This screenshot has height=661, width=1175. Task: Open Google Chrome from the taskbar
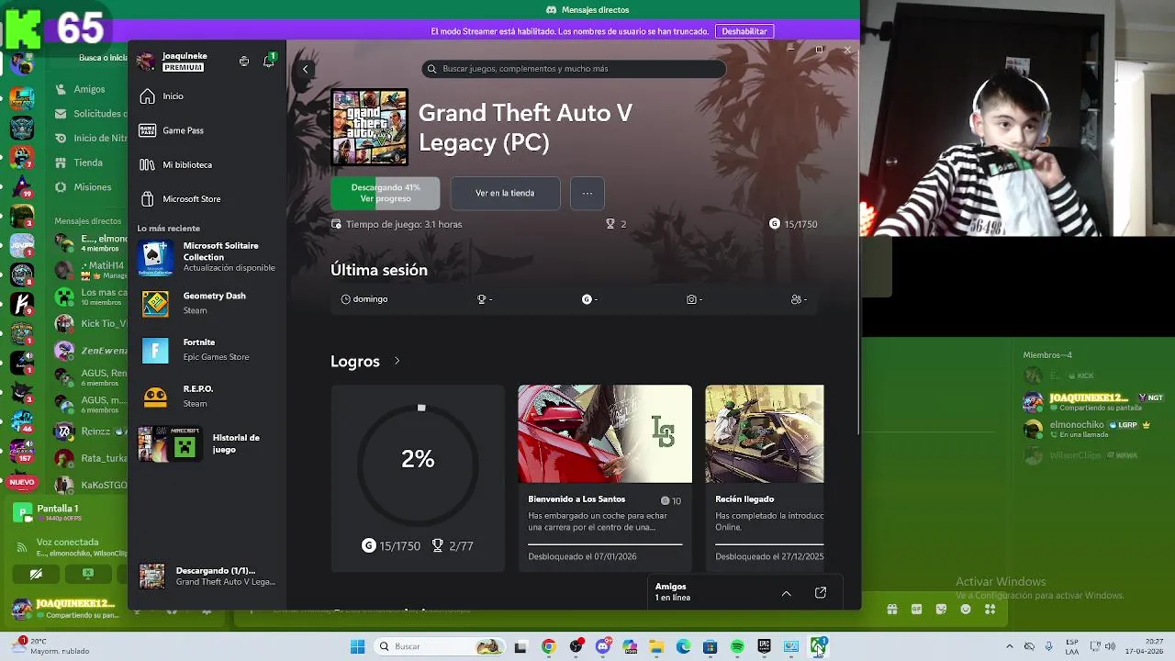tap(548, 647)
